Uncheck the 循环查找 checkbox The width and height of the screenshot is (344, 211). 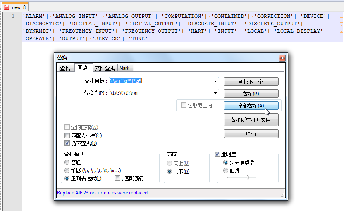pyautogui.click(x=67, y=143)
